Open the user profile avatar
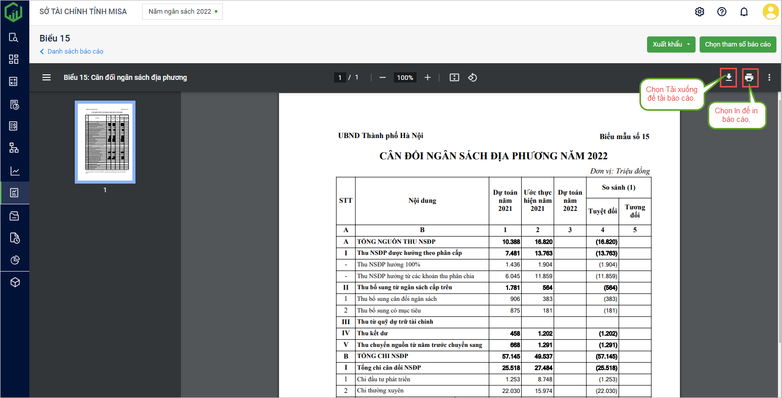 click(x=770, y=12)
